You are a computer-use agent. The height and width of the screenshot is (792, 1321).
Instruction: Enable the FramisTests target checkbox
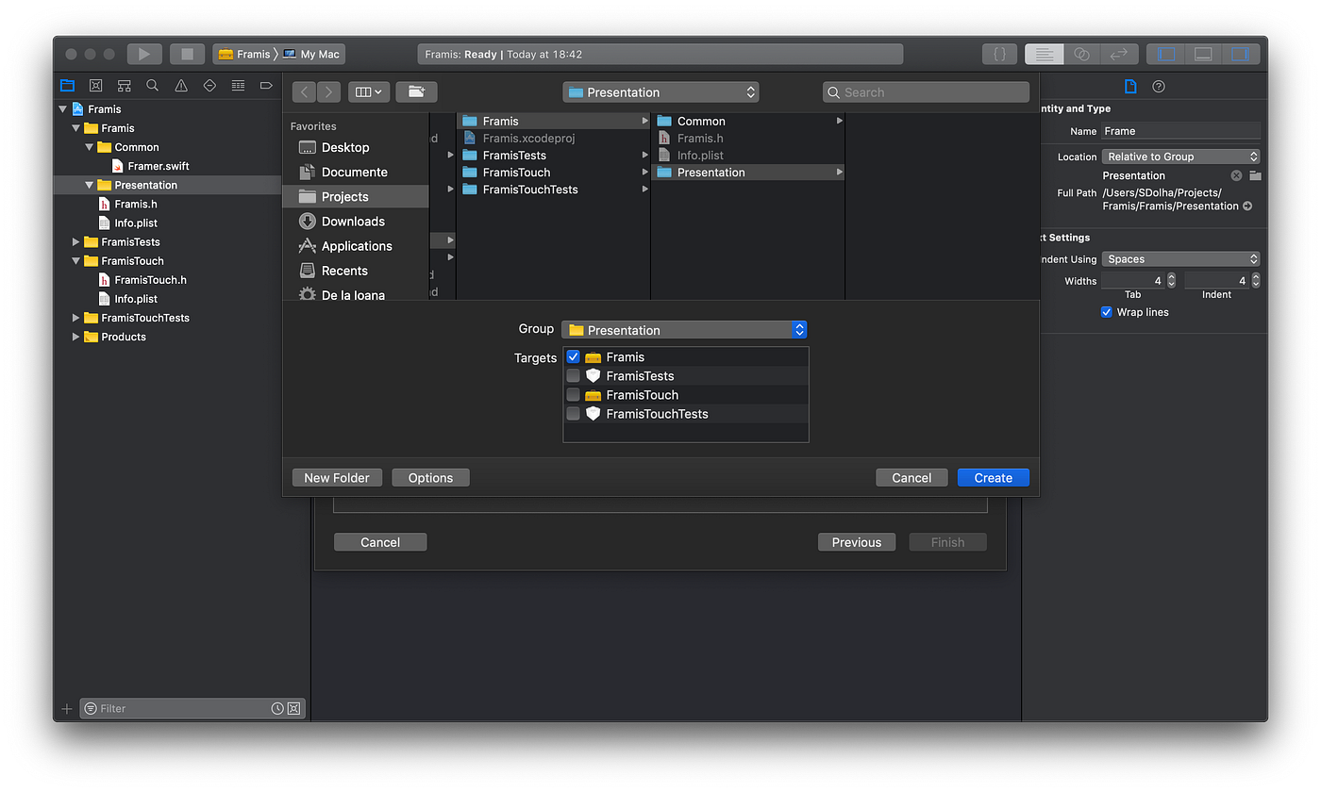pyautogui.click(x=573, y=375)
